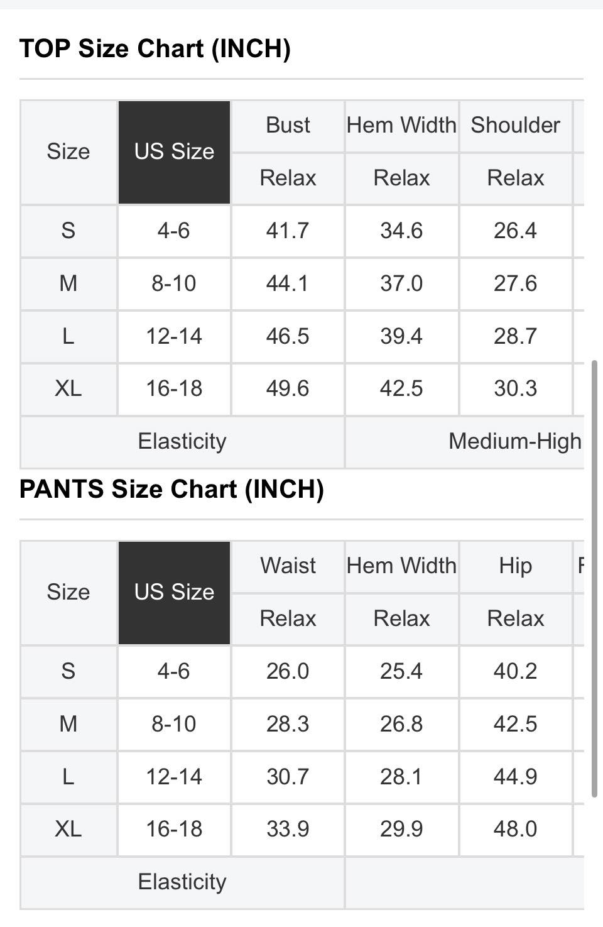Click the Waist column header
This screenshot has height=927, width=603.
pos(288,566)
